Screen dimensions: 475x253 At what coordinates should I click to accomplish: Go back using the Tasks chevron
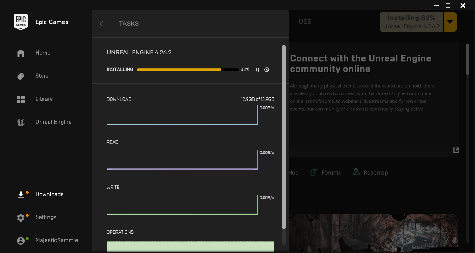[x=101, y=24]
